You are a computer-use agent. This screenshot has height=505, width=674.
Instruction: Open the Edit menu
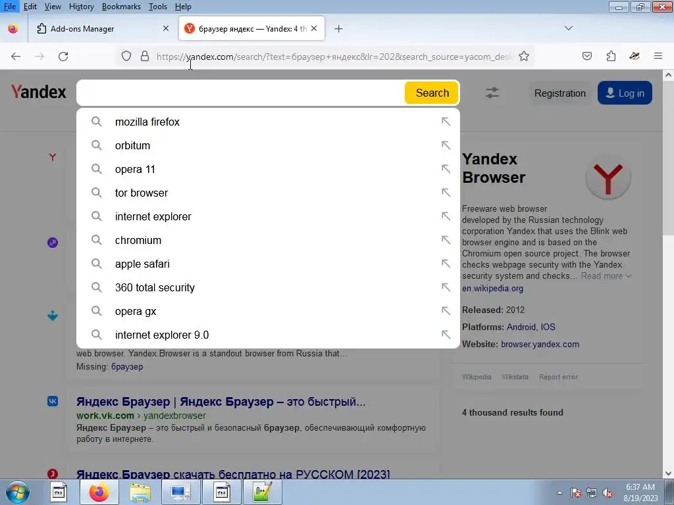coord(30,7)
